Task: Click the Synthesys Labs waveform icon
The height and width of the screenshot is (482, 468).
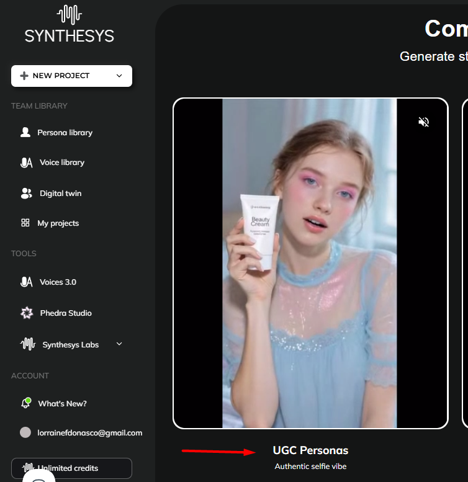Action: 28,344
